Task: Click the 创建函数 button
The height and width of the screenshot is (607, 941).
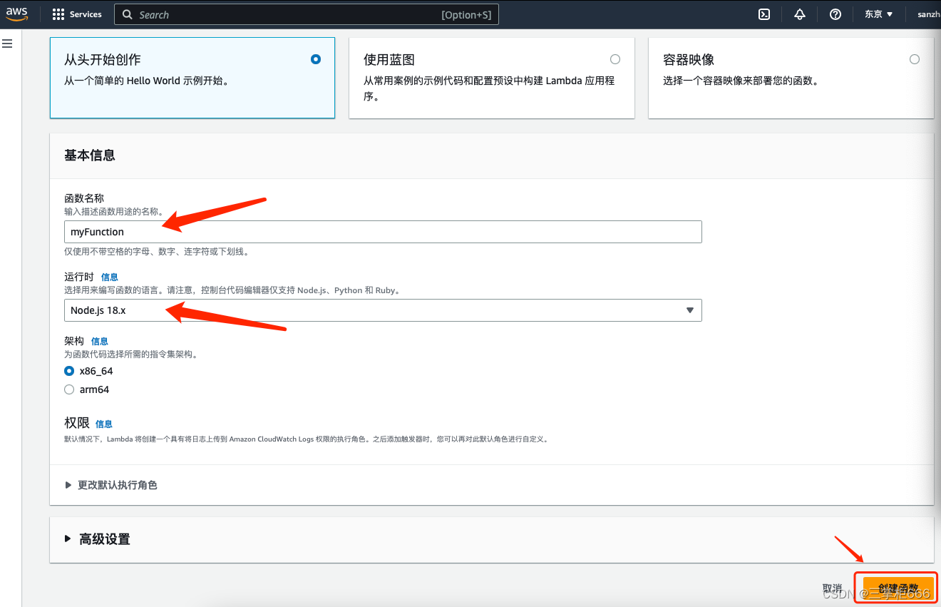Action: [898, 589]
